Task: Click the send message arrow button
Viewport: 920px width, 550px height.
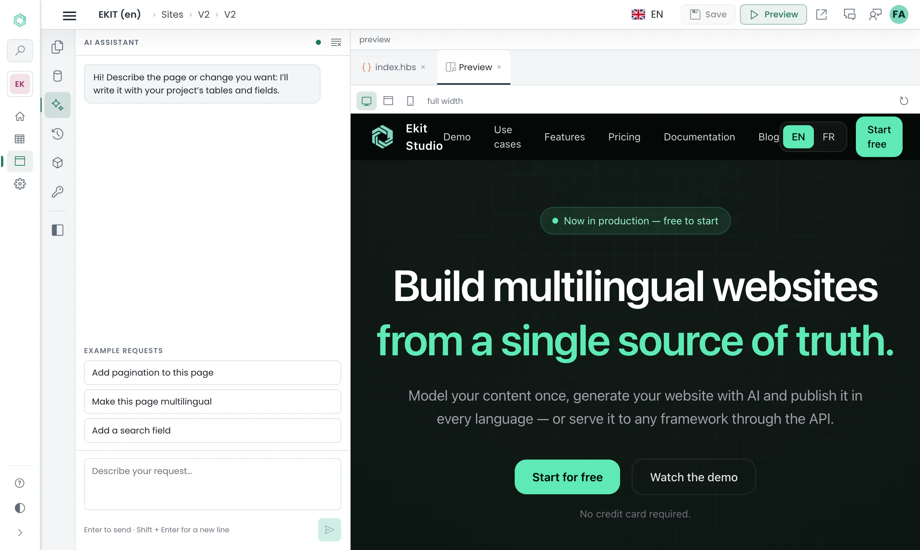Action: point(329,530)
